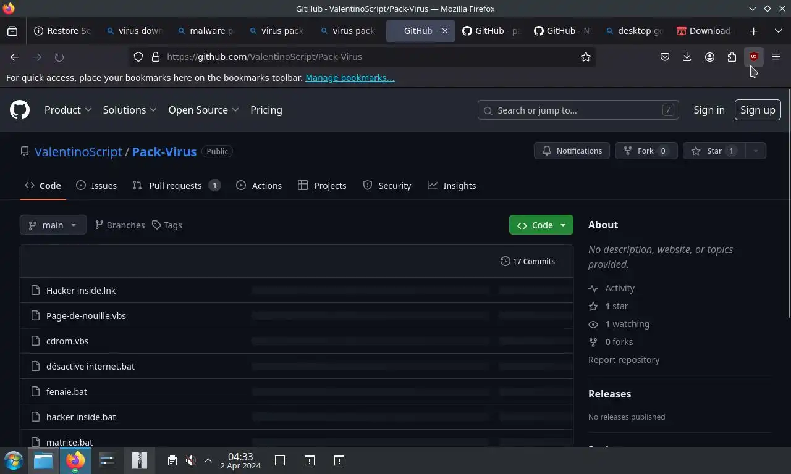Switch to the Security tab
Image resolution: width=791 pixels, height=474 pixels.
(x=387, y=186)
